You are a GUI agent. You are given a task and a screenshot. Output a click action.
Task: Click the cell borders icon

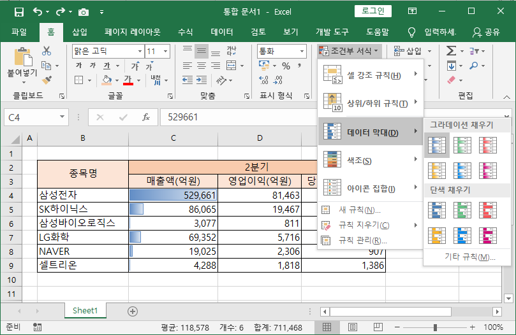pos(78,80)
